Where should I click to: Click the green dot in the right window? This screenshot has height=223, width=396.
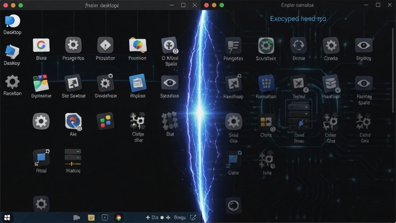[x=222, y=5]
